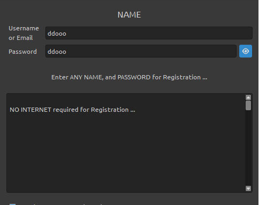
Task: Click the blank line above the 'NO INTERNET' message
Action: pyautogui.click(x=125, y=100)
